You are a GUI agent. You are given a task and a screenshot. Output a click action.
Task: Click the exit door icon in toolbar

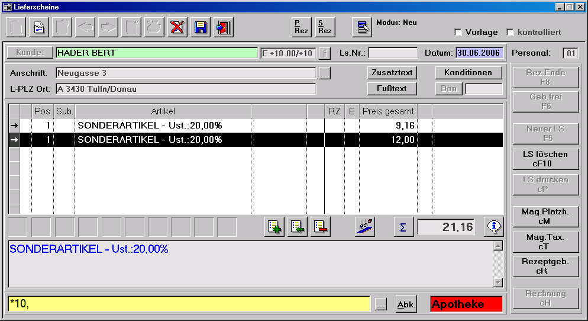coord(224,27)
